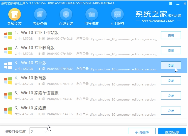Viewport: 188px width, 136px height.
Task: Switch to the 系统备份 tab label
Action: pyautogui.click(x=40, y=24)
